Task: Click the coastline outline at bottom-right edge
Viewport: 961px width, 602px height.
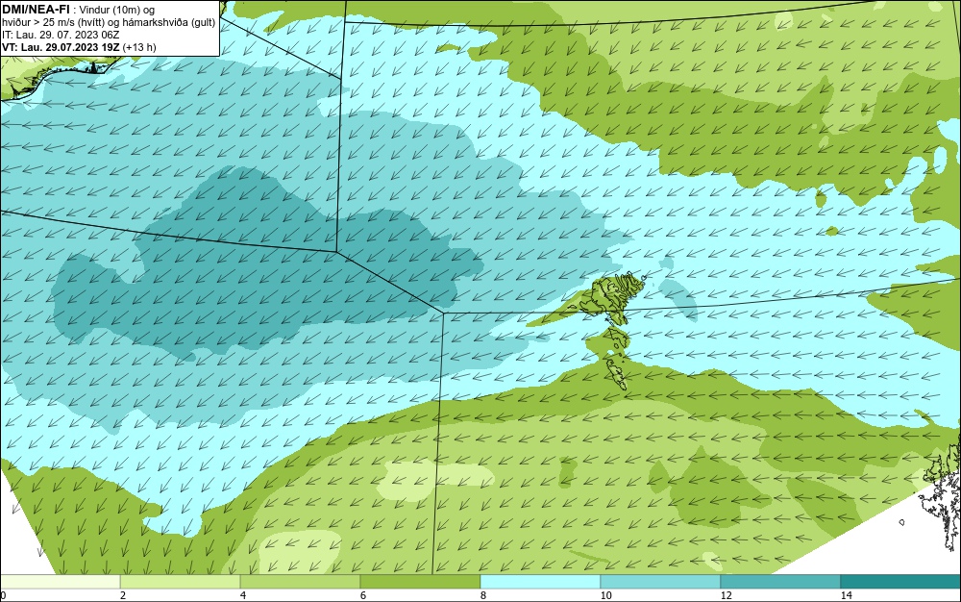Action: (x=941, y=496)
